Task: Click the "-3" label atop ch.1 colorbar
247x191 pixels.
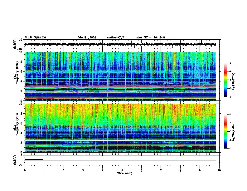Action: tap(230, 63)
